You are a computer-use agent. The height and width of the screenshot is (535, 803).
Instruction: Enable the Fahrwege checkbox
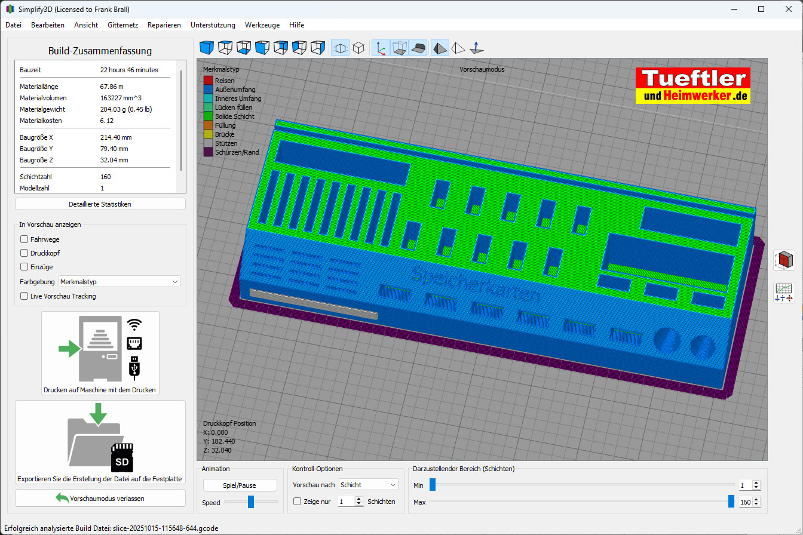pyautogui.click(x=24, y=239)
